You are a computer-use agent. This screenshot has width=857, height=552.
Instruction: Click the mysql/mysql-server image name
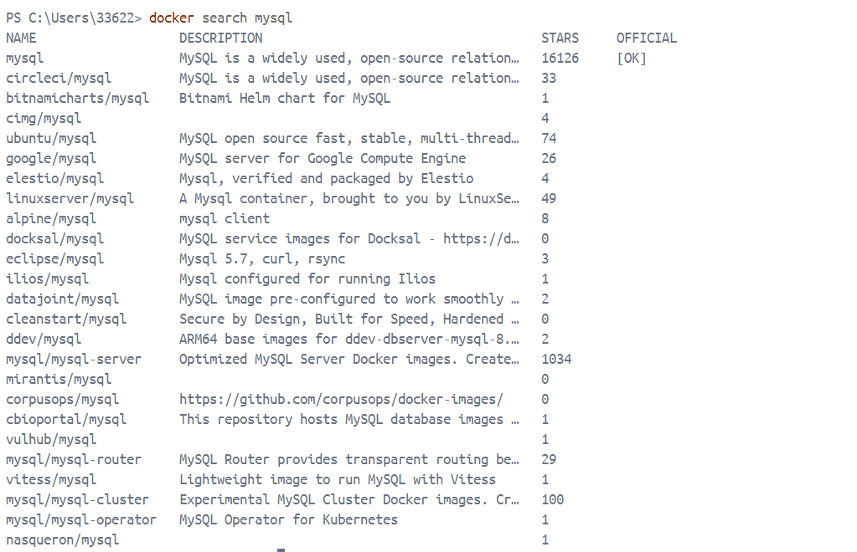[x=74, y=360]
